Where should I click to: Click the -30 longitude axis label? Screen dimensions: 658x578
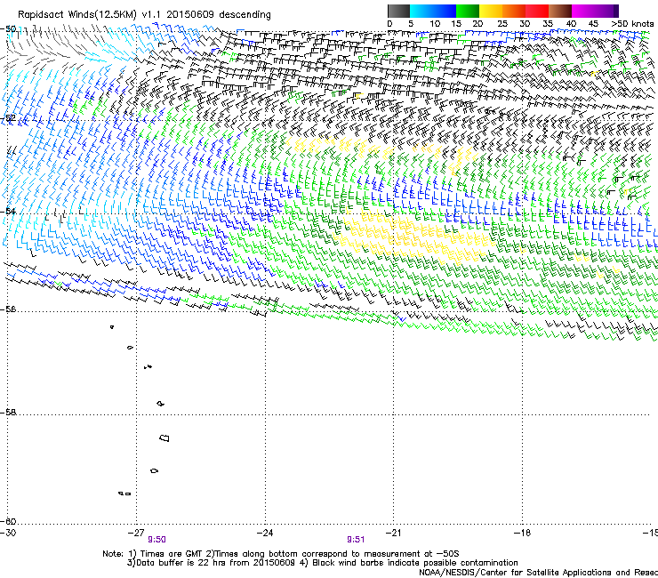(x=8, y=533)
